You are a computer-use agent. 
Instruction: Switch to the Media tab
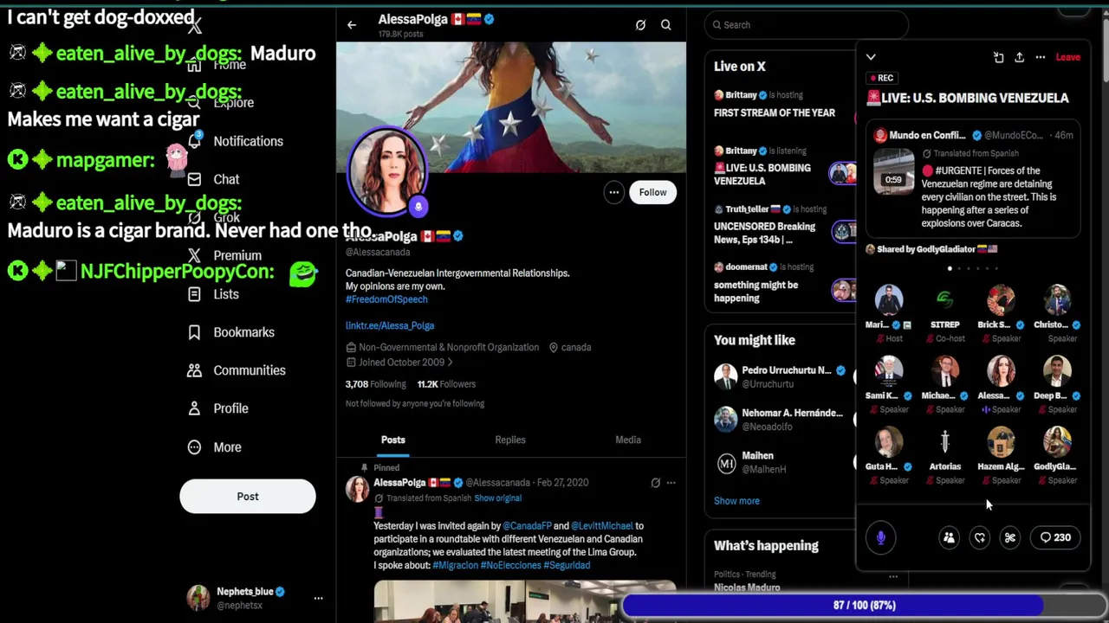[628, 440]
